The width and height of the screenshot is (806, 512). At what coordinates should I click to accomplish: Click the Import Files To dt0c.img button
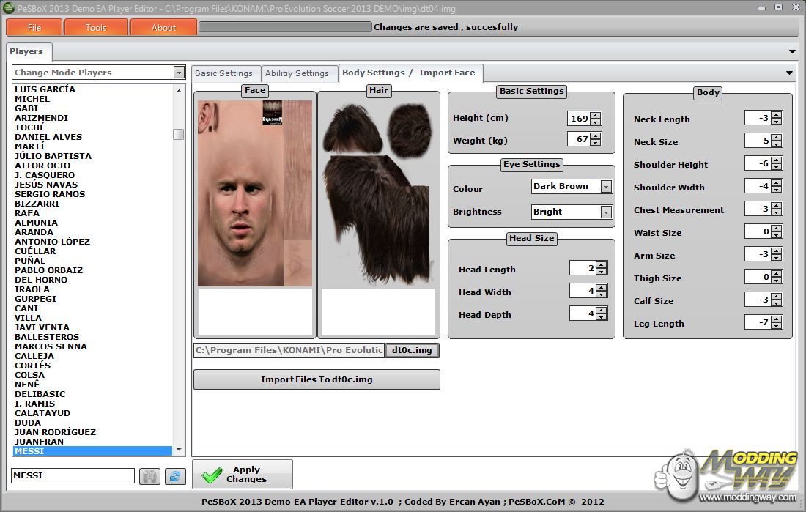click(317, 379)
